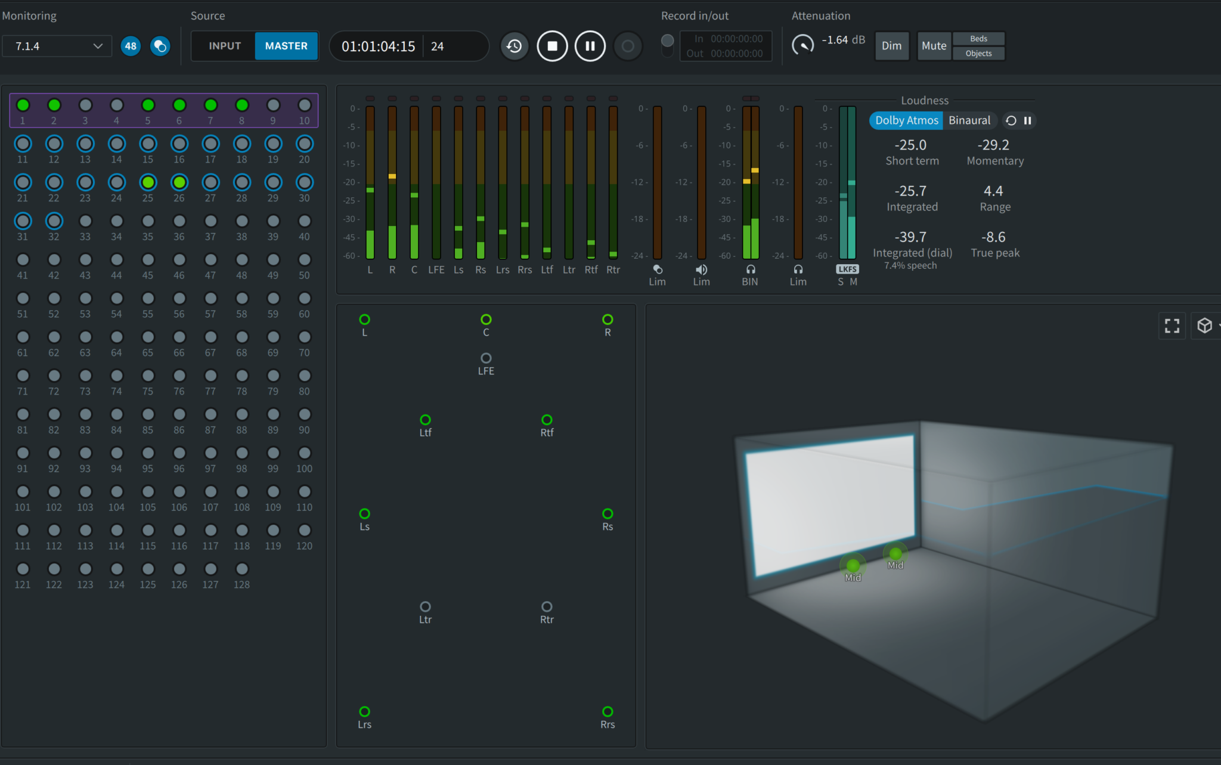Expand the chevron beside the 3D cube icon
1221x765 pixels.
click(x=1219, y=326)
